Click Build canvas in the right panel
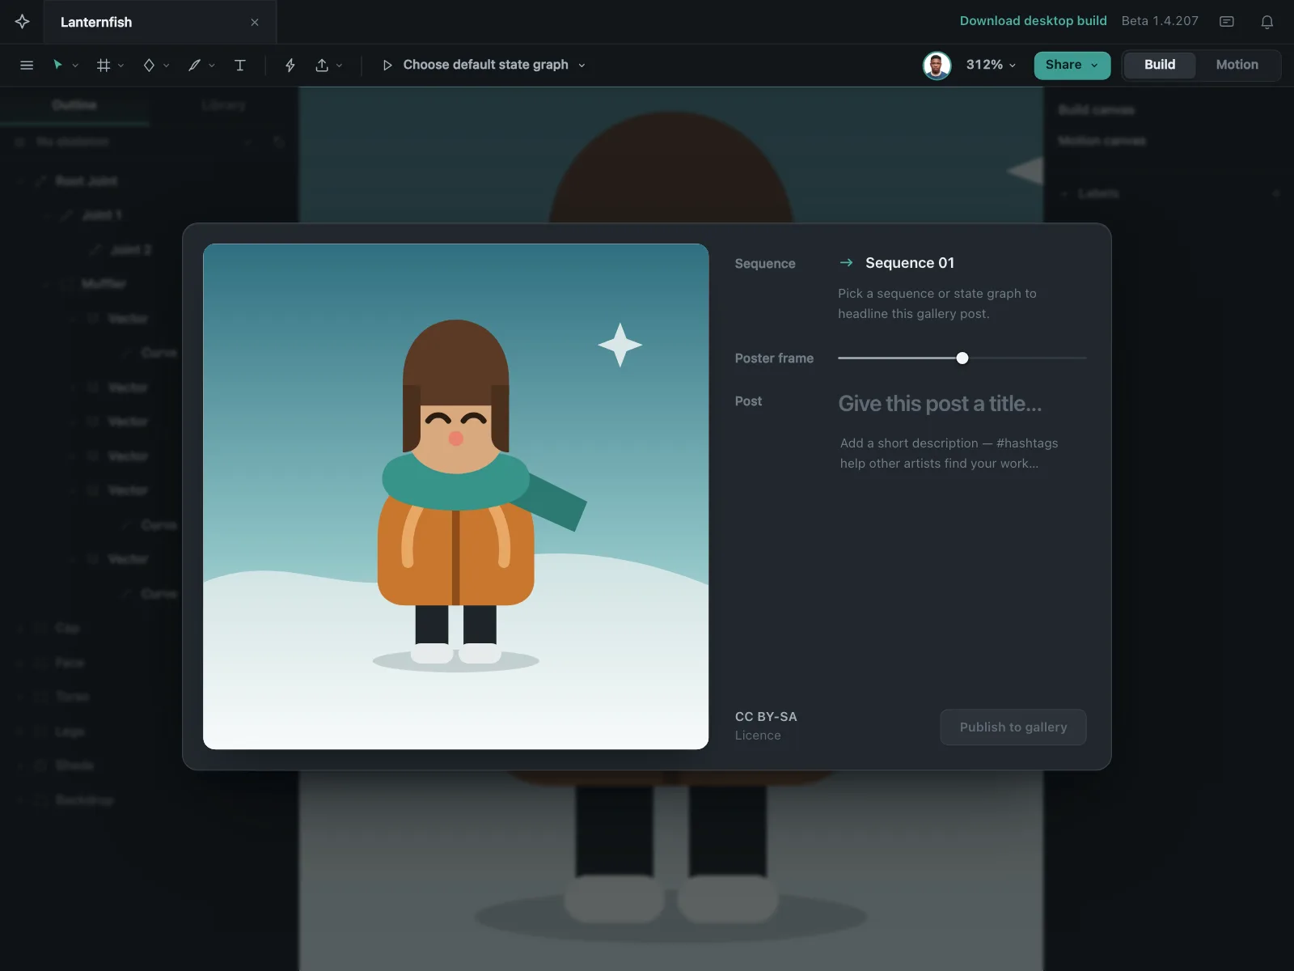This screenshot has height=971, width=1294. (x=1097, y=110)
